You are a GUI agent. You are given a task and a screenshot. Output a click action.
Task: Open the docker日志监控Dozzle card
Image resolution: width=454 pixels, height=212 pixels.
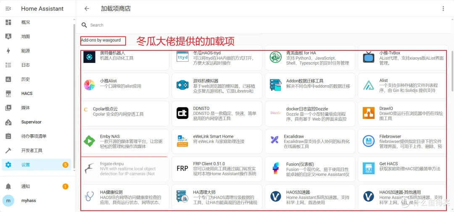tap(310, 113)
